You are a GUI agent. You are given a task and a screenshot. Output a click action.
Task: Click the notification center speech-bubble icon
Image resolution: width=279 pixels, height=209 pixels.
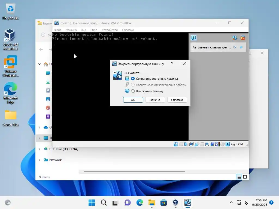tap(193, 38)
